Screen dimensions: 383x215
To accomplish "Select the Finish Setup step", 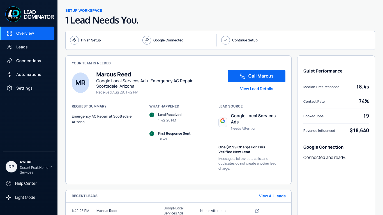I will click(x=86, y=40).
